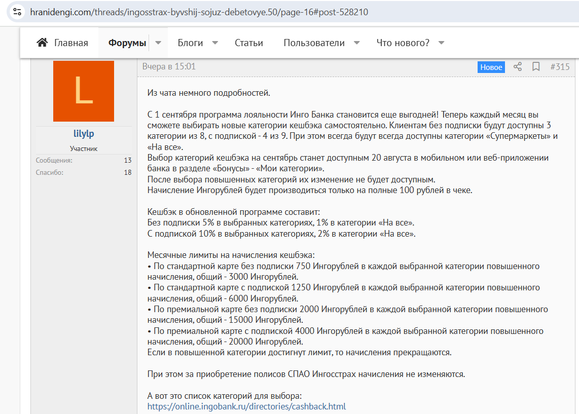Click the site settings icon in address bar

pyautogui.click(x=17, y=12)
